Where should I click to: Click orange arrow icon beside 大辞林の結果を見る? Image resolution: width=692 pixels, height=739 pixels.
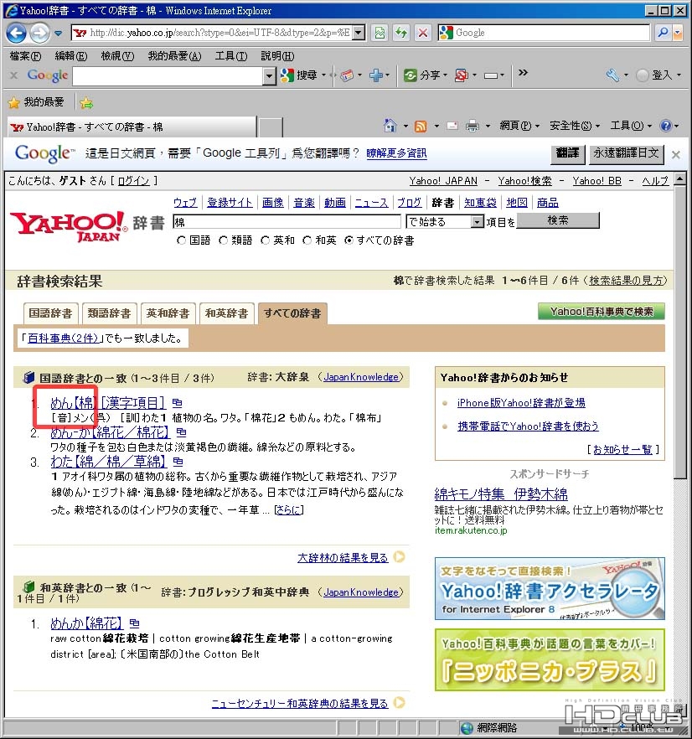[x=400, y=556]
